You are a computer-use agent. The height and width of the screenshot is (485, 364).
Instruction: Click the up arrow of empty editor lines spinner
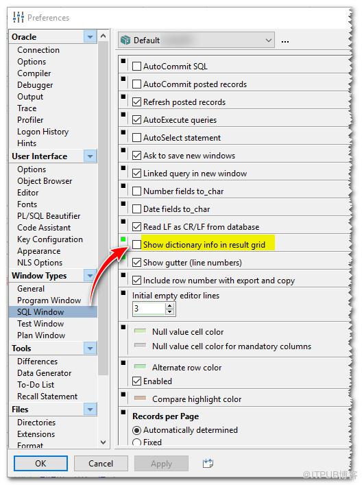[169, 305]
